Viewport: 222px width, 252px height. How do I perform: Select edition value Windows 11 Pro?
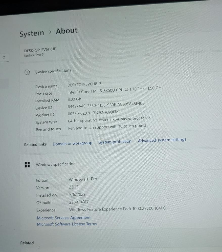(x=83, y=179)
